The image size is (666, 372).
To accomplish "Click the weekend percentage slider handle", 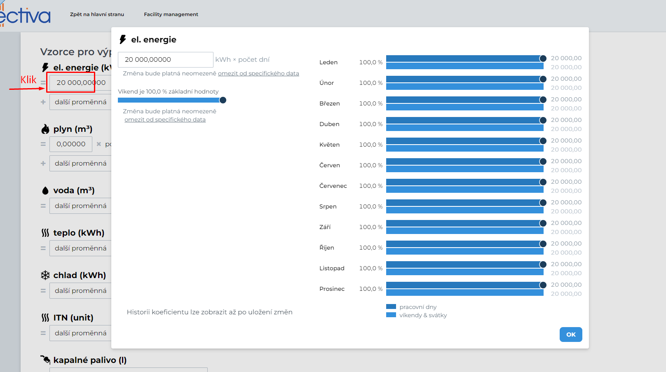I will (x=223, y=100).
